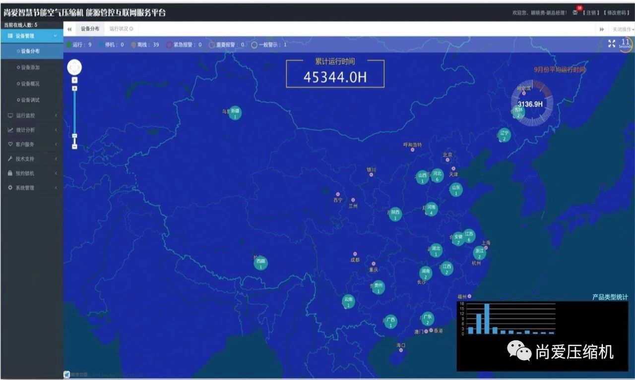This screenshot has width=635, height=380.
Task: Click the 注销 logout link
Action: pyautogui.click(x=591, y=12)
